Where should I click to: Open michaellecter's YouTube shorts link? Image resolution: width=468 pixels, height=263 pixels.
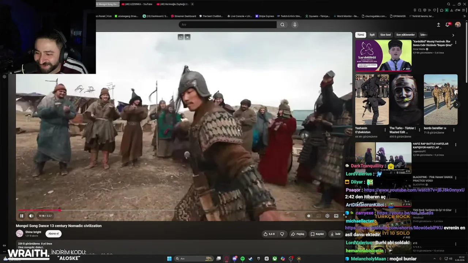394,228
